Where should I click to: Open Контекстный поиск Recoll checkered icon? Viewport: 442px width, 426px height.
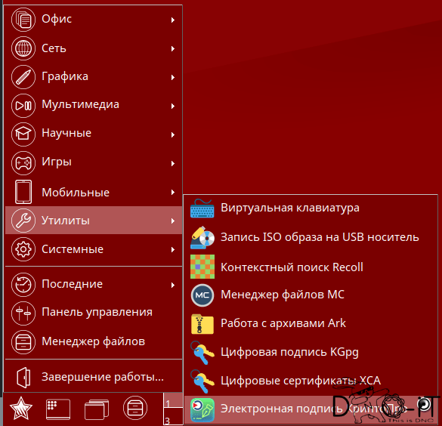click(x=202, y=267)
